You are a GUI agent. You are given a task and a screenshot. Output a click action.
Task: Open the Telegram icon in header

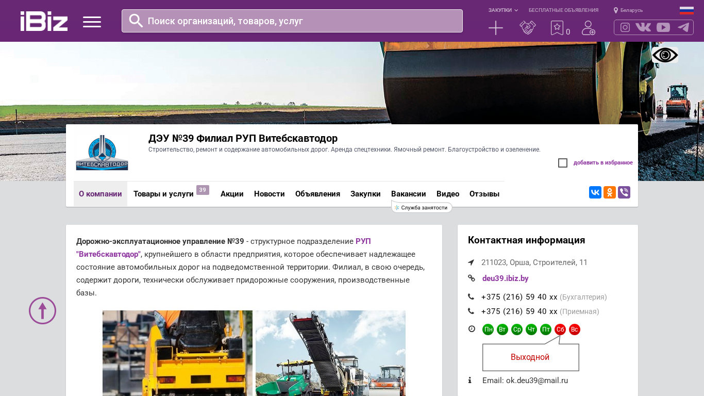pos(683,27)
